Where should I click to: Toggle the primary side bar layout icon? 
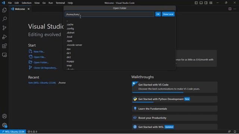tap(196, 3)
